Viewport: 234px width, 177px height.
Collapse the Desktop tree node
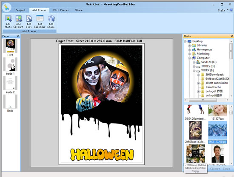point(185,41)
